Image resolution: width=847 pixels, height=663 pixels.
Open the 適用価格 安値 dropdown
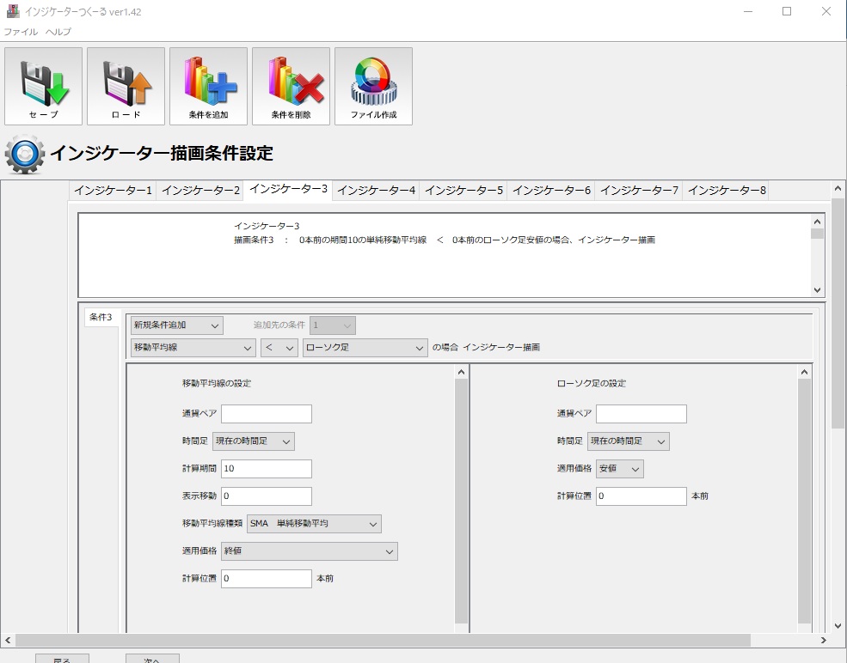[619, 469]
